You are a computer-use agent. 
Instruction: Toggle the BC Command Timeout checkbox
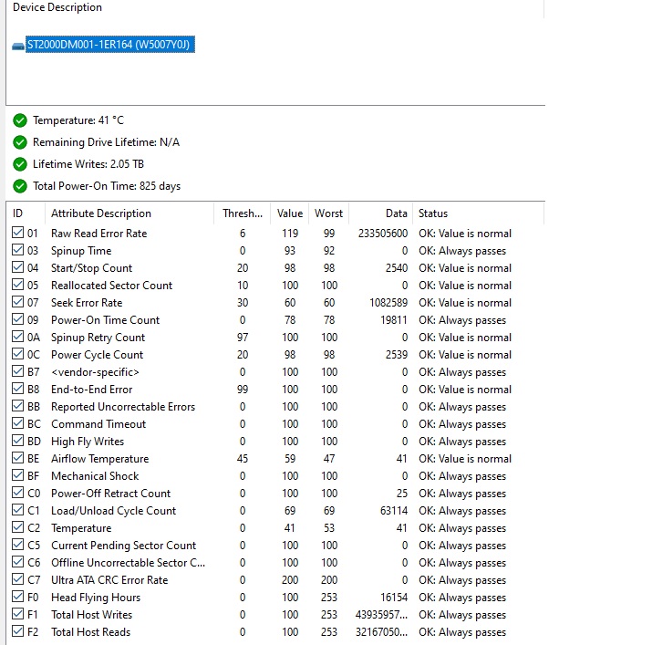coord(17,423)
